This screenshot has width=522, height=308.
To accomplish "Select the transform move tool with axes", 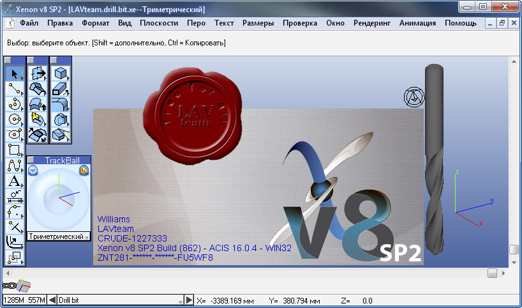I will coord(15,242).
